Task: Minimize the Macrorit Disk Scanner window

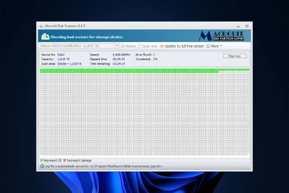Action: [238, 26]
